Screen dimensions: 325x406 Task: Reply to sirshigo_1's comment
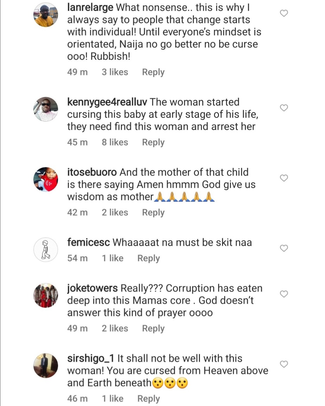(149, 399)
